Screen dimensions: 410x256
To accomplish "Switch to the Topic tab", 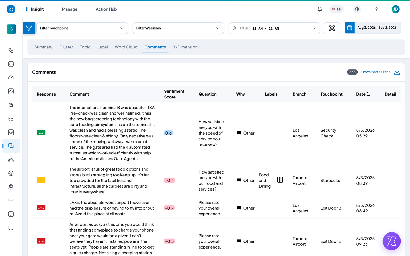I will point(85,47).
